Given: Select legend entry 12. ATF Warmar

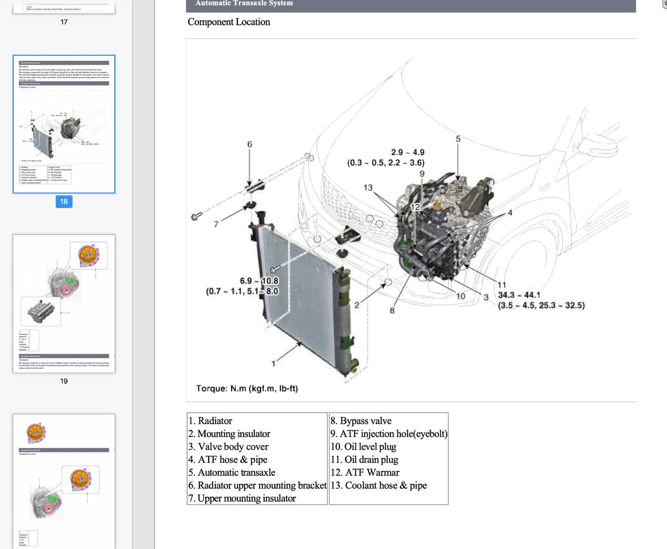Looking at the screenshot, I should [365, 472].
